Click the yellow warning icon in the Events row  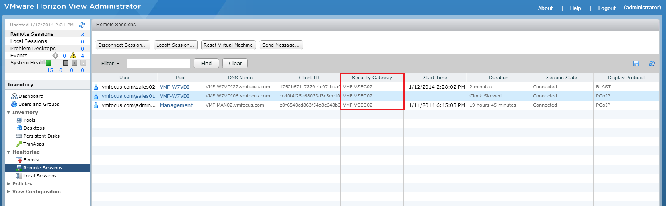(x=73, y=56)
